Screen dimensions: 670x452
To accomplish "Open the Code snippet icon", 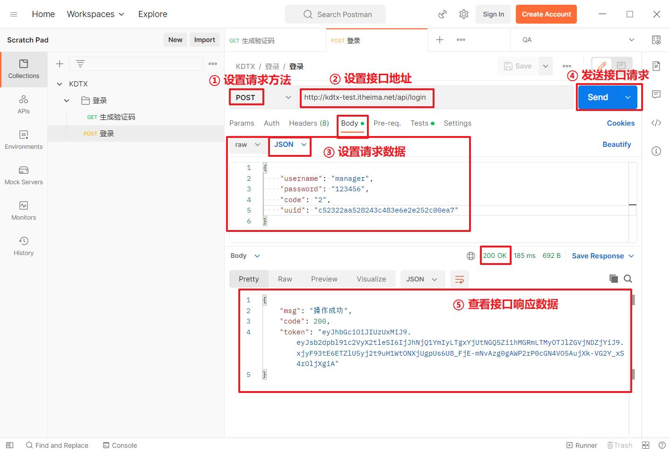I will 656,123.
